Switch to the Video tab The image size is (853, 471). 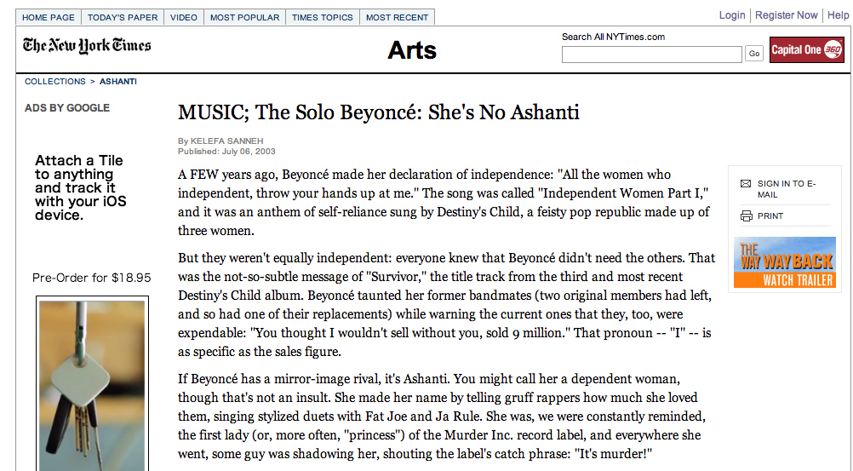point(183,17)
